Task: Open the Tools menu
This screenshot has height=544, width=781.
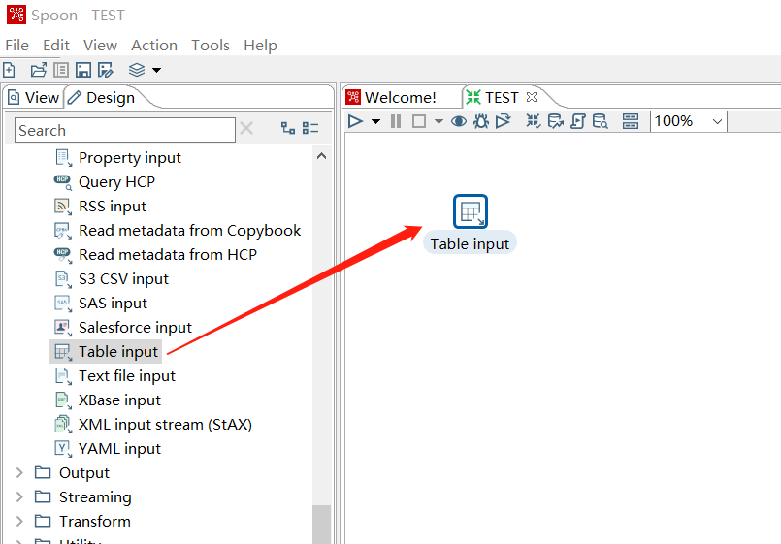Action: coord(211,46)
